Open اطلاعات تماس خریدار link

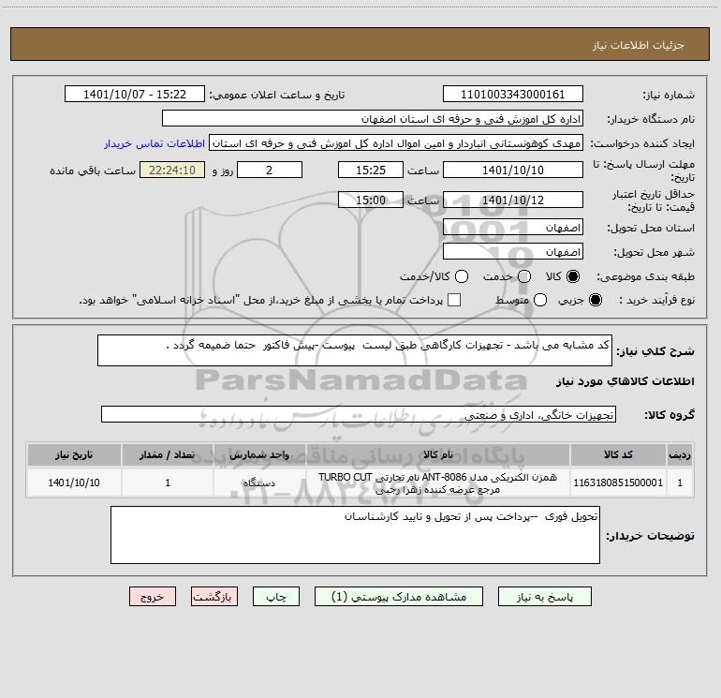point(154,143)
